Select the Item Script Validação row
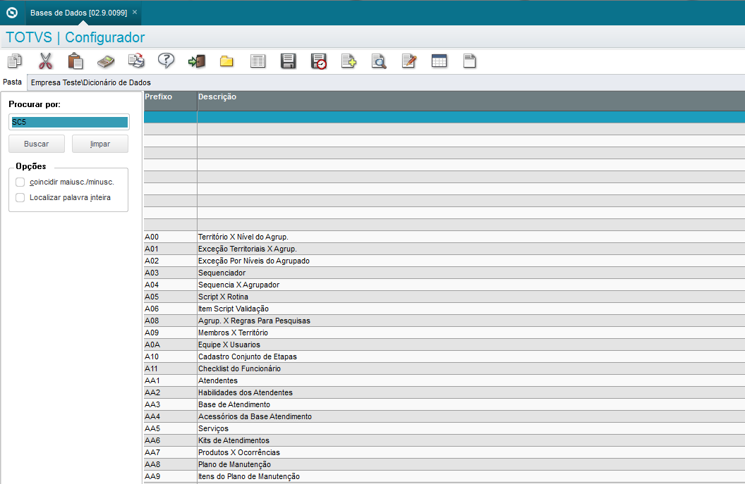Screen dimensions: 745x484 (x=444, y=309)
